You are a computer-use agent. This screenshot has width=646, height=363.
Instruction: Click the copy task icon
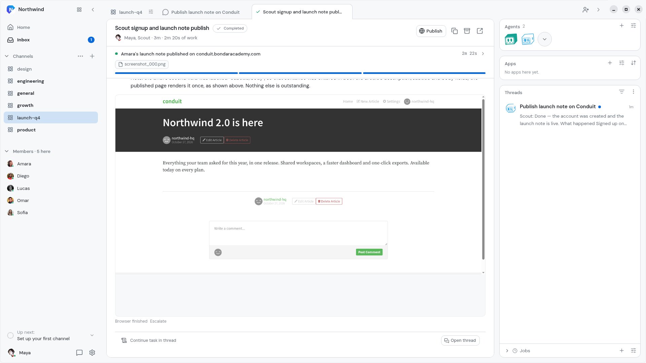pyautogui.click(x=455, y=31)
